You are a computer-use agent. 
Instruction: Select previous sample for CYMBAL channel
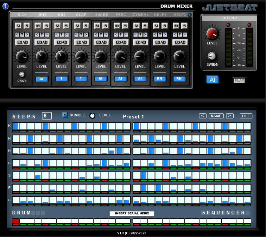click(135, 34)
